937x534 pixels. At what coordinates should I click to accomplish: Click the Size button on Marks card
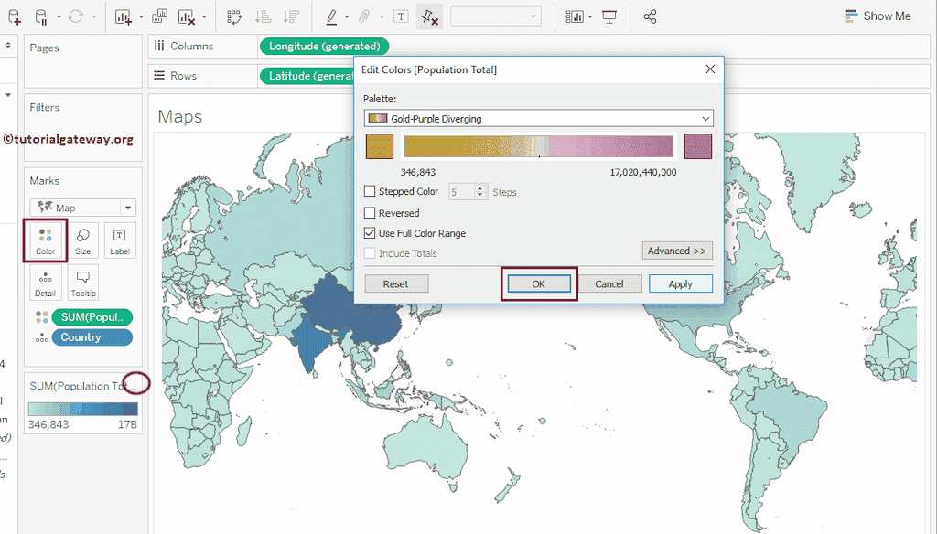(82, 240)
